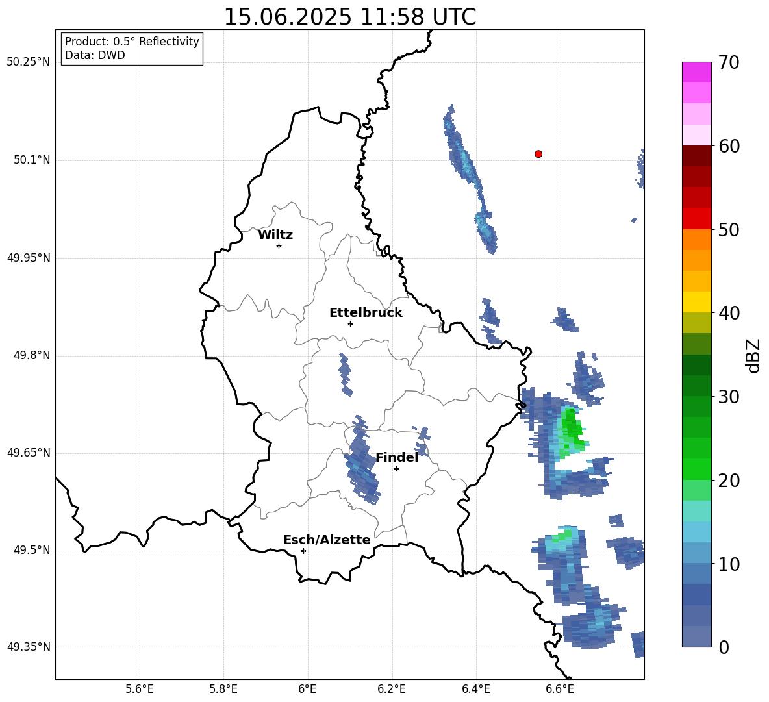This screenshot has width=769, height=702.
Task: Click the longitude label '5.8°E'
Action: [x=223, y=689]
